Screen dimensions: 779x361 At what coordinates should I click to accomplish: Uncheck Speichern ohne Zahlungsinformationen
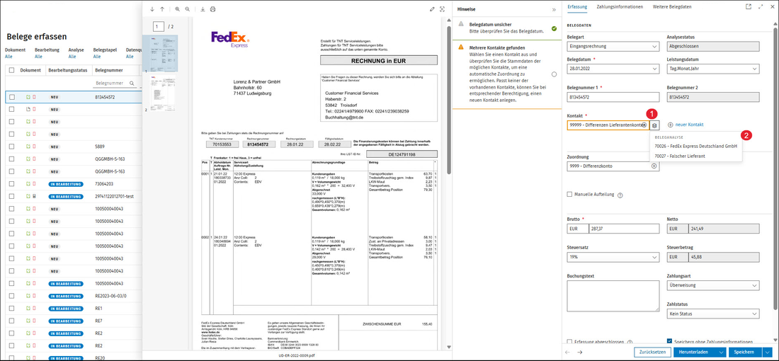click(x=670, y=342)
